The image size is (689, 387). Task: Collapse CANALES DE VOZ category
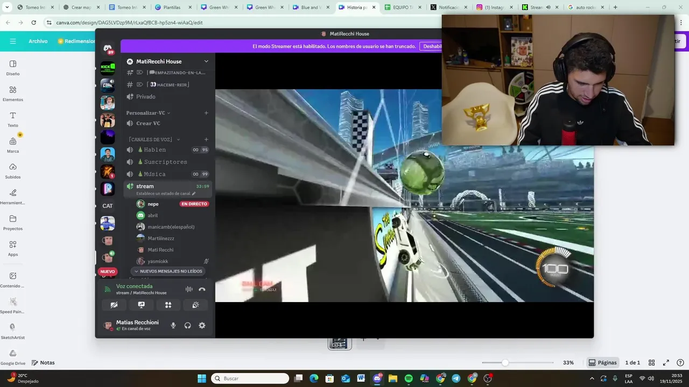click(x=154, y=140)
